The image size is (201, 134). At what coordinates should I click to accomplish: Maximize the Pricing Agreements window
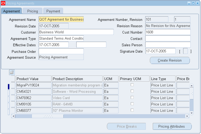[x=193, y=3]
